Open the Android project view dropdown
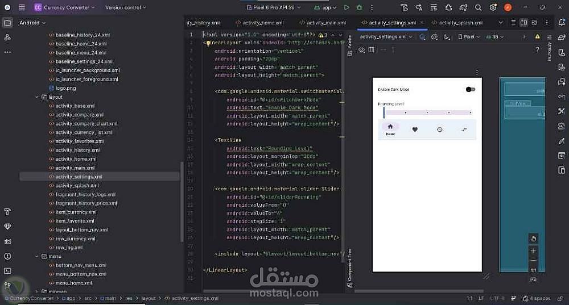This screenshot has width=569, height=305. click(32, 23)
